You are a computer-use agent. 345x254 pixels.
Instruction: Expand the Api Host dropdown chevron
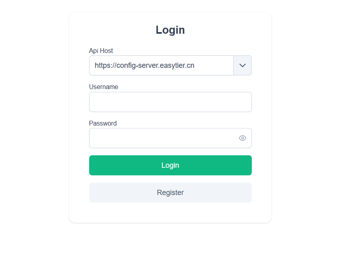click(243, 65)
